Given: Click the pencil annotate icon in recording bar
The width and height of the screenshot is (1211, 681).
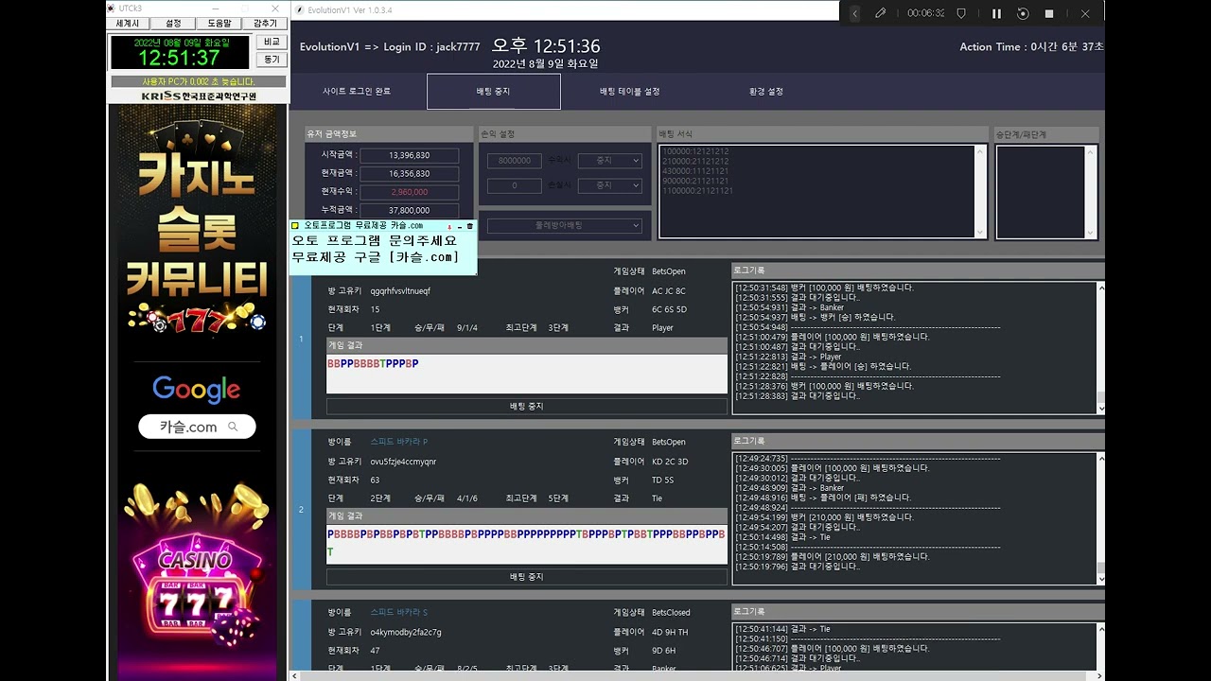Looking at the screenshot, I should (x=880, y=13).
